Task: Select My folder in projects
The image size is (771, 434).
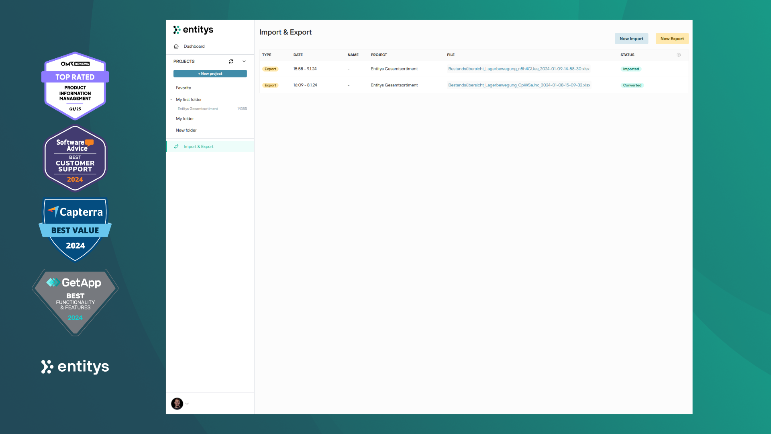Action: [x=185, y=119]
